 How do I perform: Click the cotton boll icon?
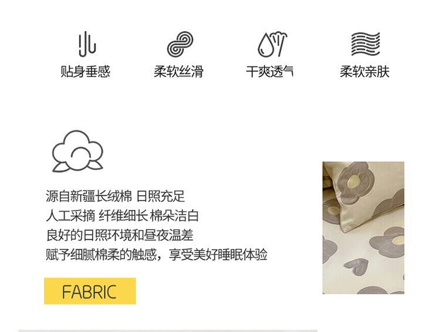(x=77, y=151)
